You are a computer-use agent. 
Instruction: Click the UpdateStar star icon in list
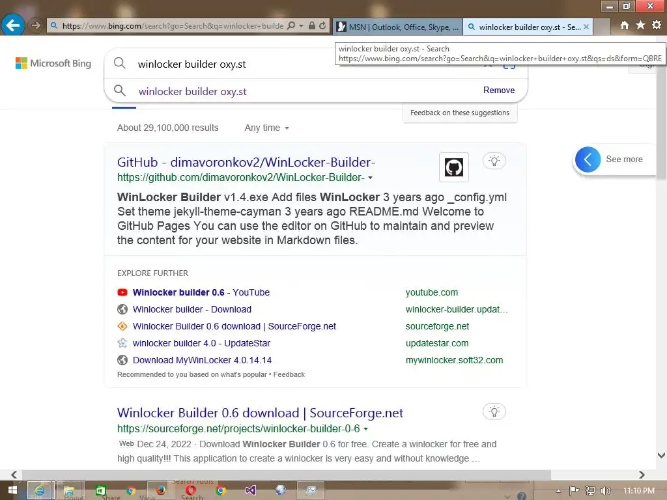pos(122,343)
